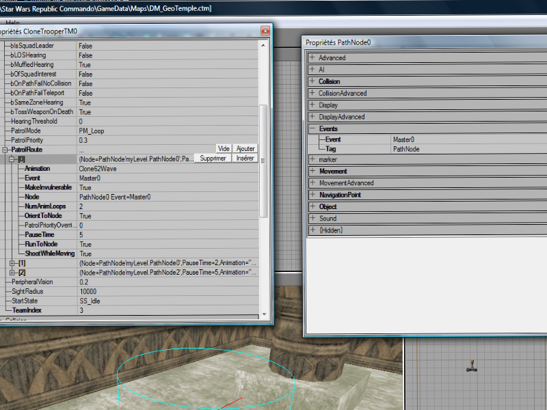Expand the Movement category
547x410 pixels.
click(x=312, y=172)
